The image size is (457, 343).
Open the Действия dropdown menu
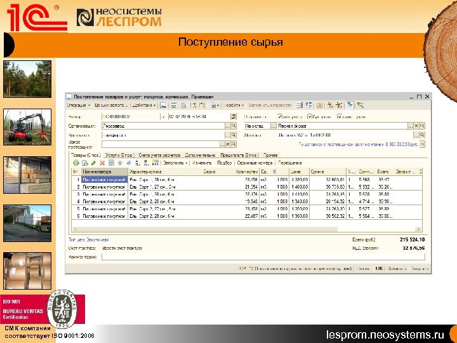point(144,105)
